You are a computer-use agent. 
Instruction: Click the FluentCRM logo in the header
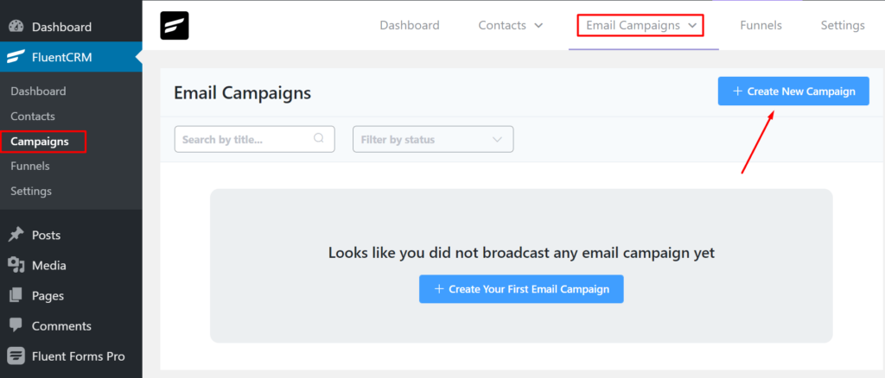(x=175, y=25)
